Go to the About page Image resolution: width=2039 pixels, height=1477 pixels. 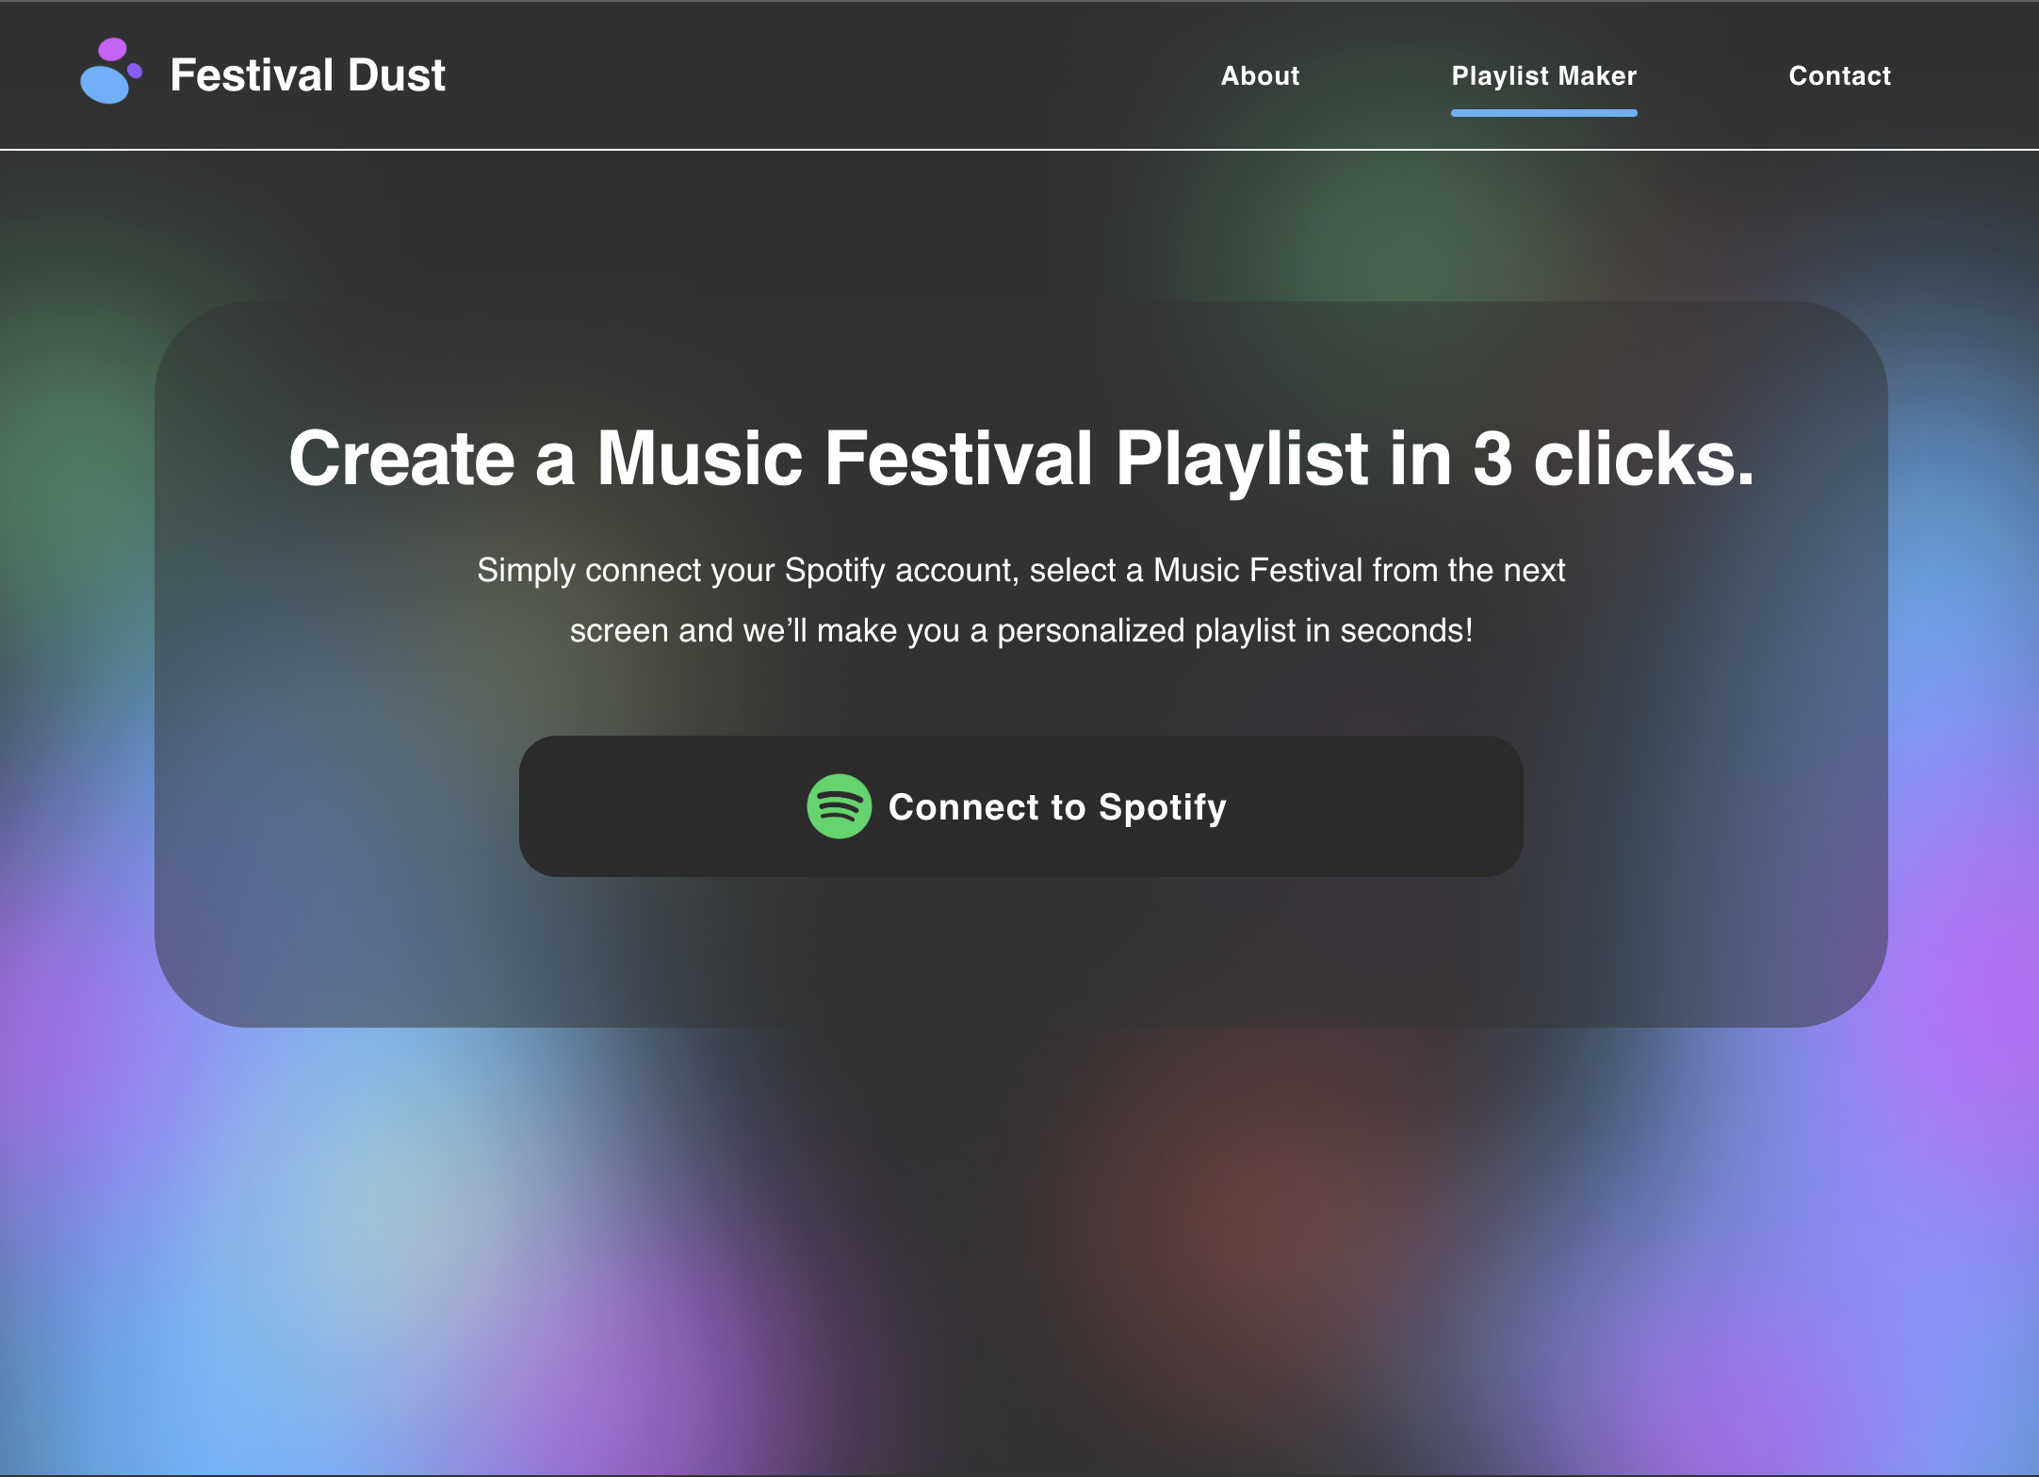point(1260,75)
